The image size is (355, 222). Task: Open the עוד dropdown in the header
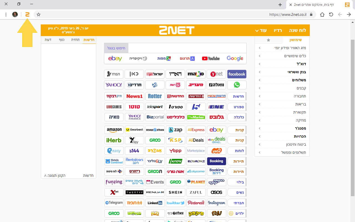tap(262, 30)
